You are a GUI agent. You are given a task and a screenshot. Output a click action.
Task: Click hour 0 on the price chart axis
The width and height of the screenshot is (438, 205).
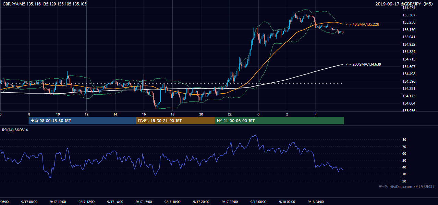[258, 114]
